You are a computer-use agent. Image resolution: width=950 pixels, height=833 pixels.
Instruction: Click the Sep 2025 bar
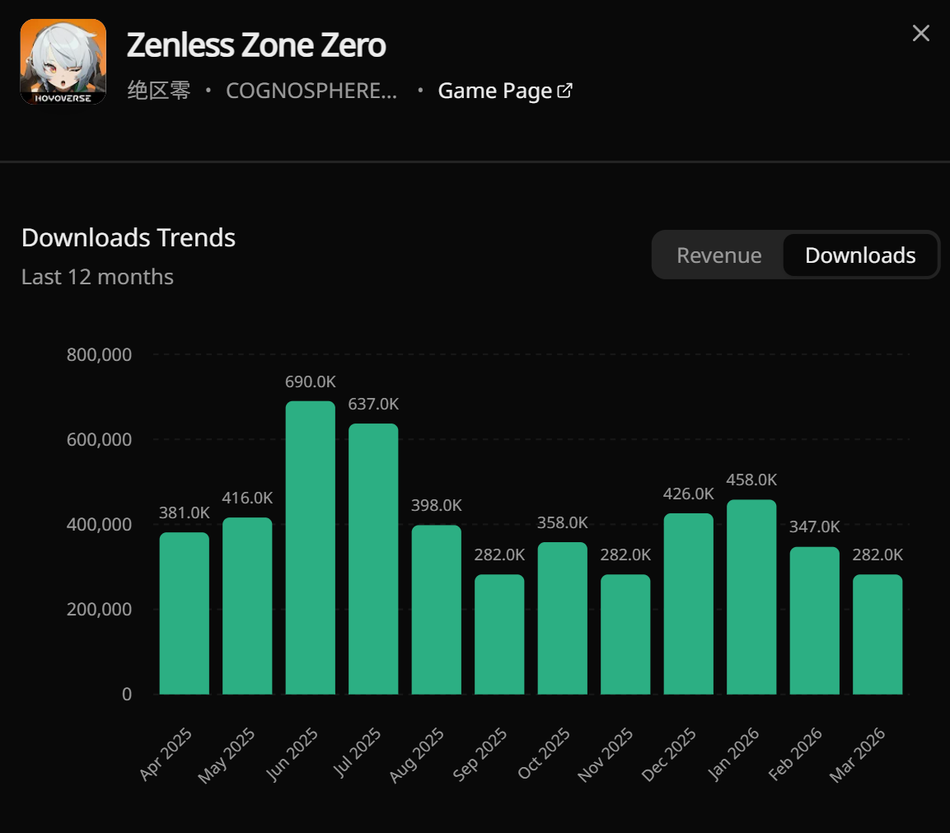[499, 634]
